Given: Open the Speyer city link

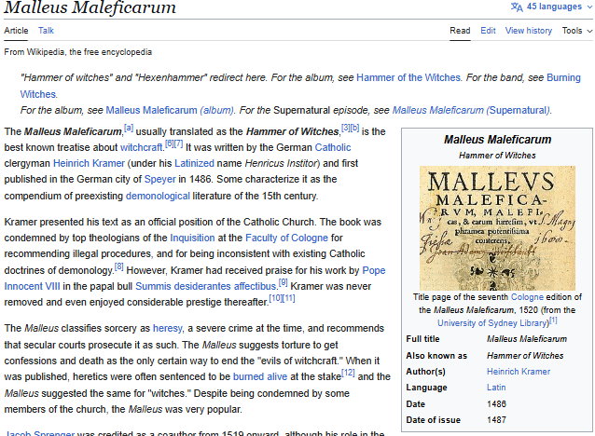Looking at the screenshot, I should pos(160,179).
